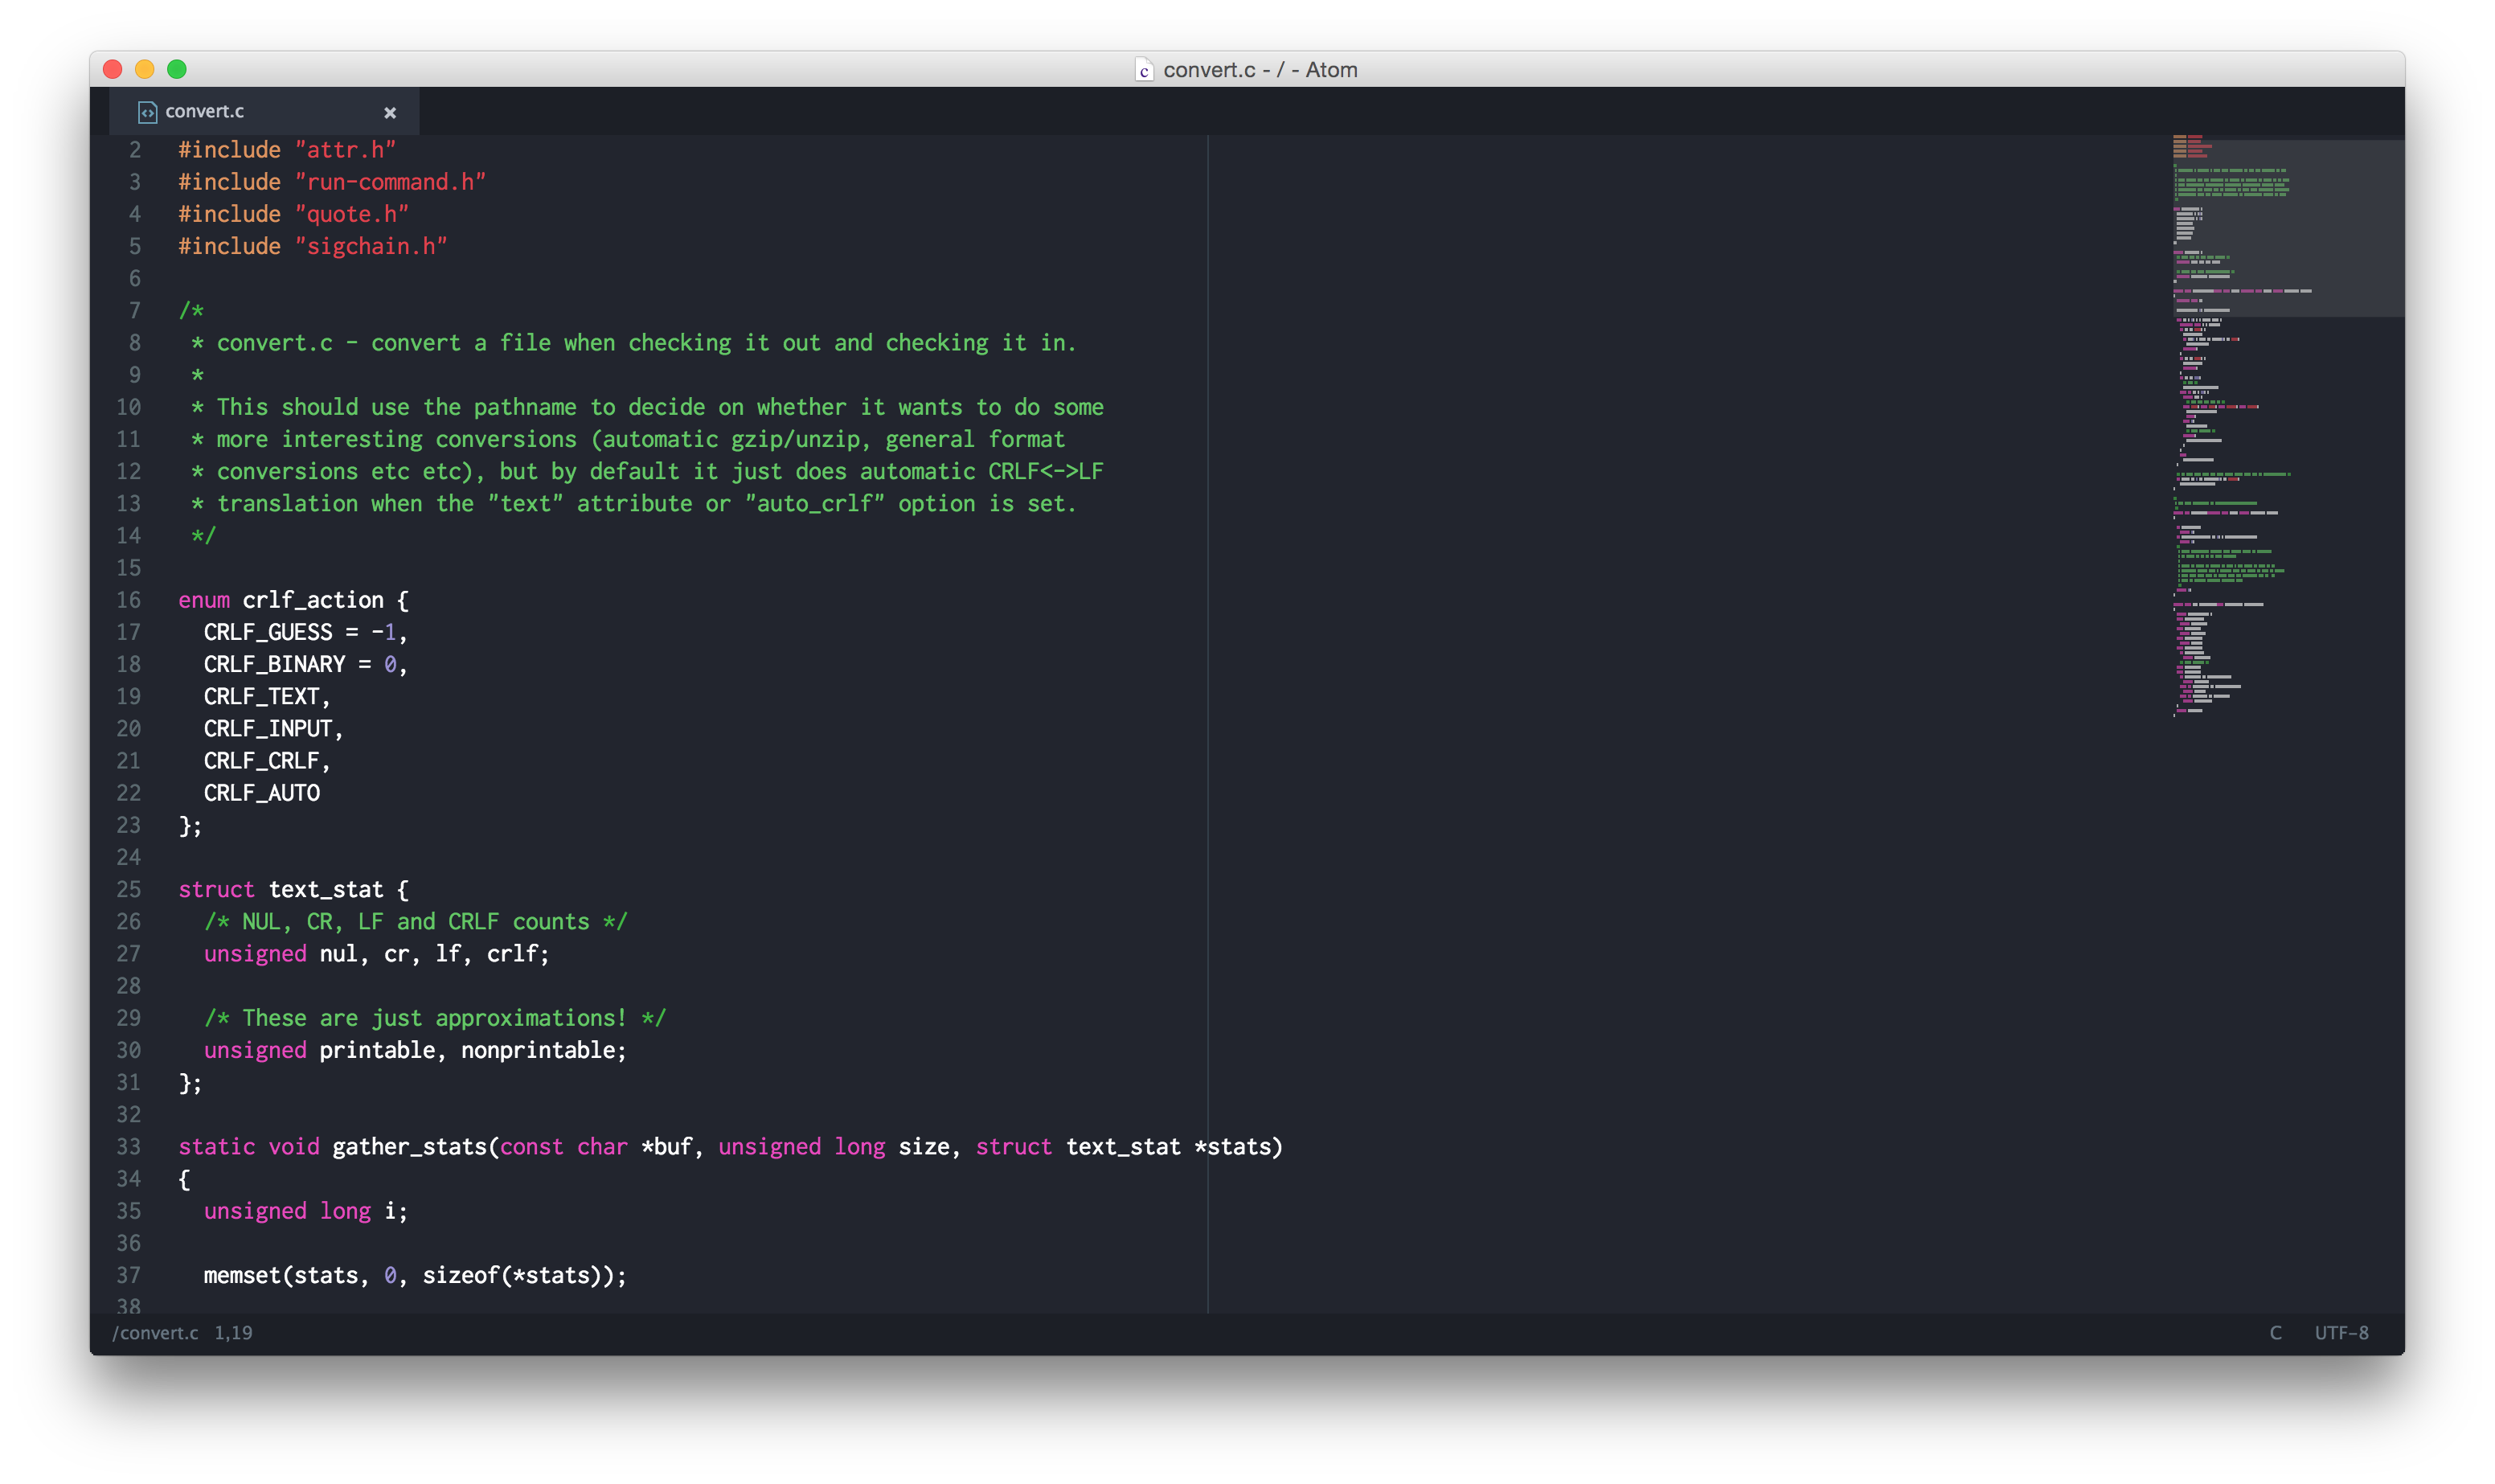Click the comment line more interesting conversions
Screen dimensions: 2495x1484
click(628, 439)
